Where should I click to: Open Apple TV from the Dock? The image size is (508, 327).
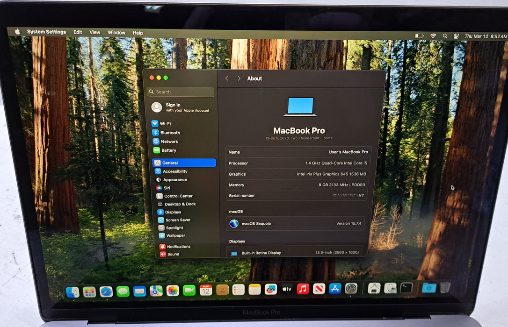pos(287,289)
